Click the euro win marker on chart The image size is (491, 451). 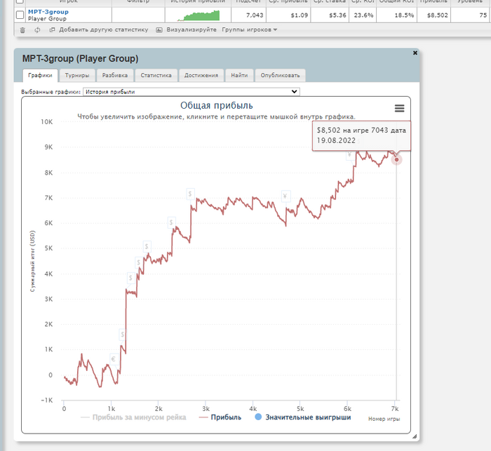tap(114, 359)
